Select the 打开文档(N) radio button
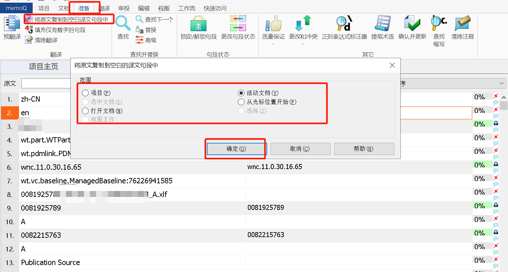 point(85,111)
